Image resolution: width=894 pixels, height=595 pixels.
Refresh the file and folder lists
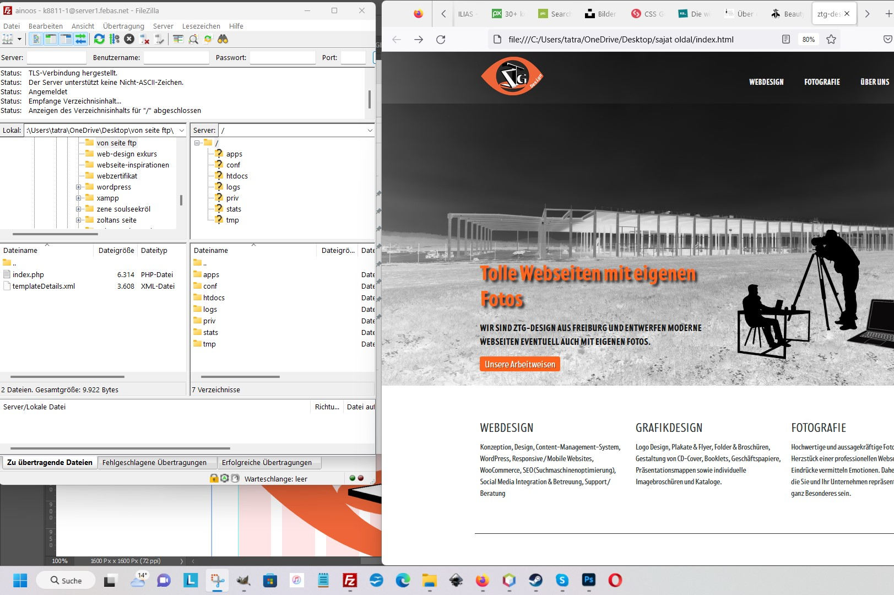[x=99, y=39]
